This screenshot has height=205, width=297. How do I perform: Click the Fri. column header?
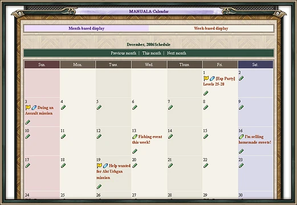(220, 64)
